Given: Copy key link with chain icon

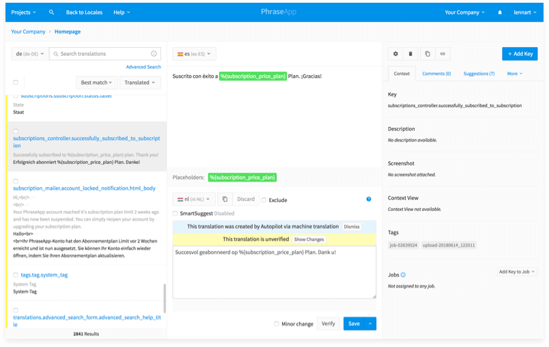Looking at the screenshot, I should (x=442, y=54).
